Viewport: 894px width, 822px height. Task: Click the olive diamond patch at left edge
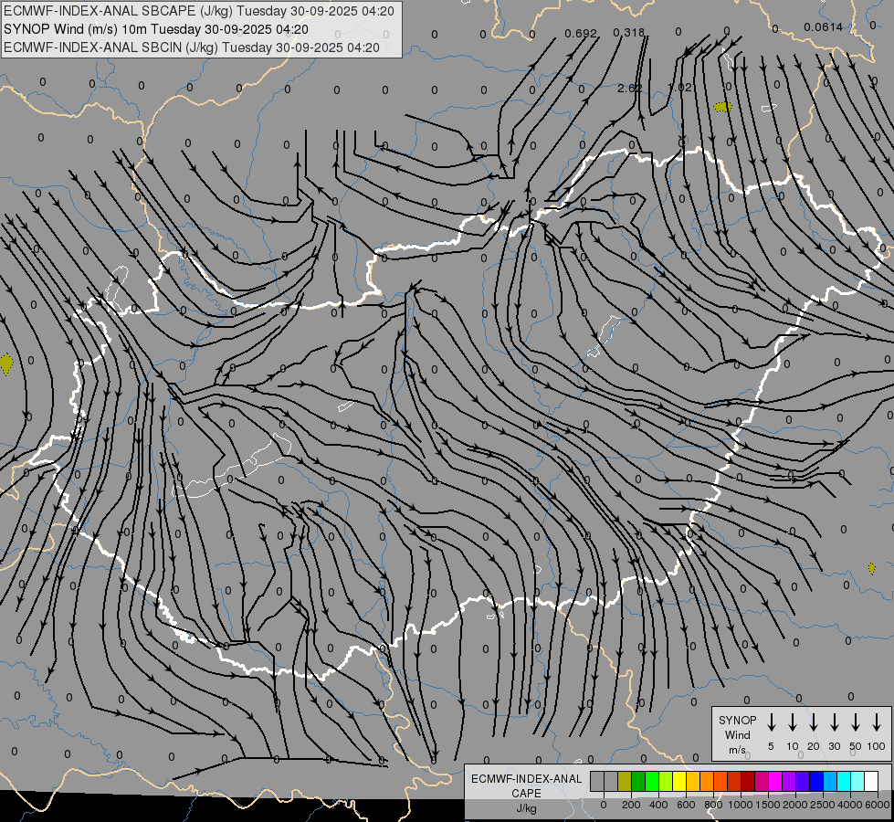click(6, 364)
